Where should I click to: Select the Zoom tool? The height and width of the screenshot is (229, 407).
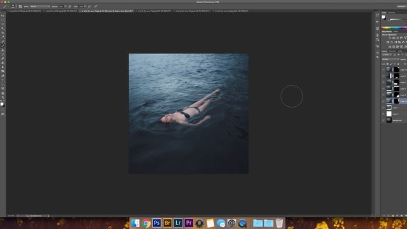tap(3, 97)
